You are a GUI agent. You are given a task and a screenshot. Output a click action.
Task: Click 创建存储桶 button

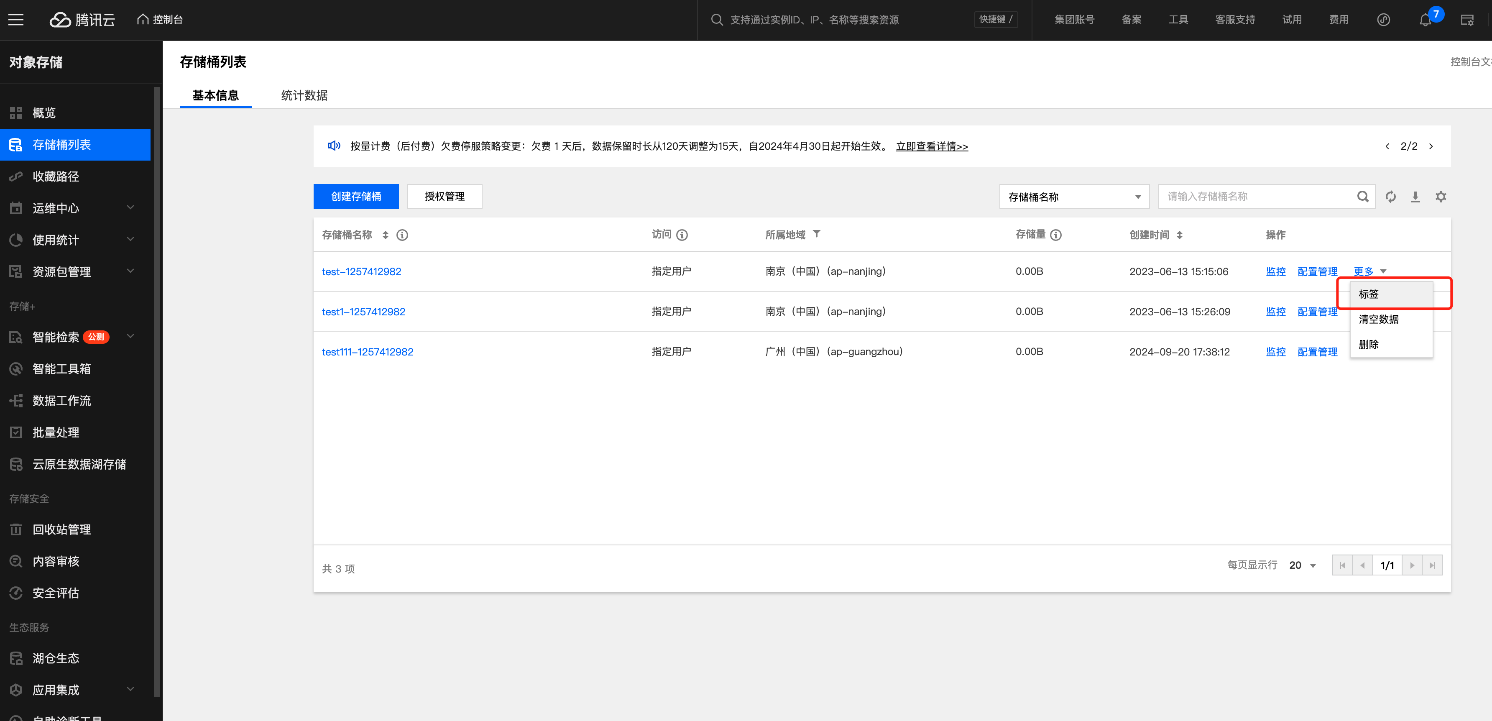coord(355,197)
